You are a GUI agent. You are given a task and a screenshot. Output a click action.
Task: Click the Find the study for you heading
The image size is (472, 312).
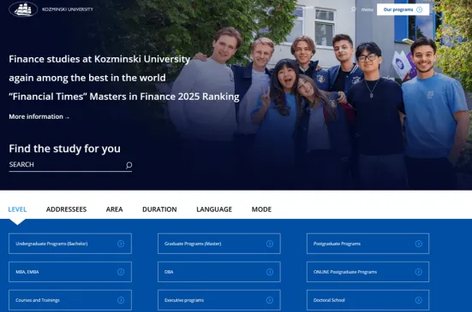click(65, 149)
